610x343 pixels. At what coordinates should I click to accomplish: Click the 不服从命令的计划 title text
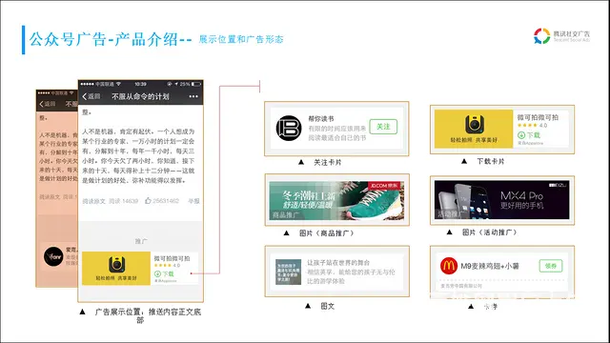(140, 96)
